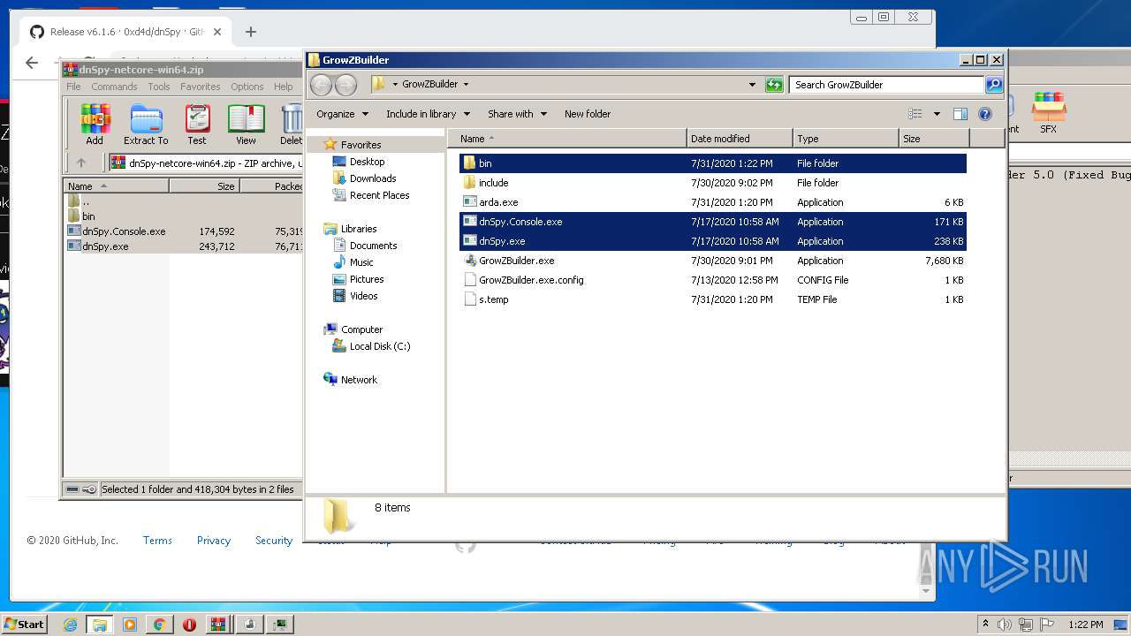This screenshot has width=1131, height=636.
Task: Click the Test icon in WinRAR
Action: [197, 124]
